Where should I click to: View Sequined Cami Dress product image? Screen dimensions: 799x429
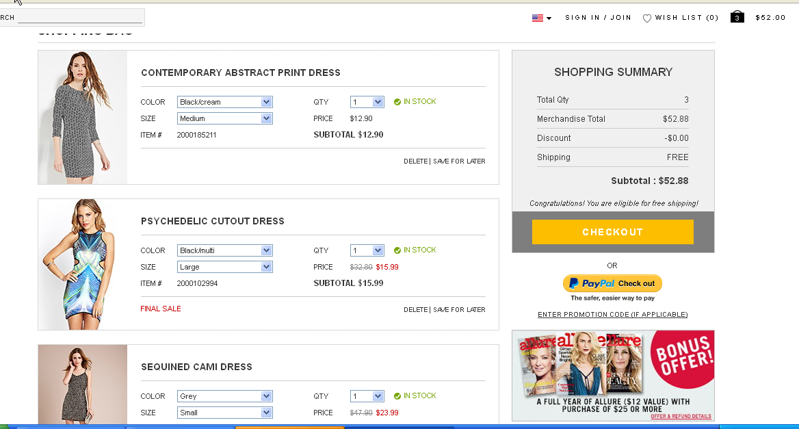pyautogui.click(x=83, y=385)
